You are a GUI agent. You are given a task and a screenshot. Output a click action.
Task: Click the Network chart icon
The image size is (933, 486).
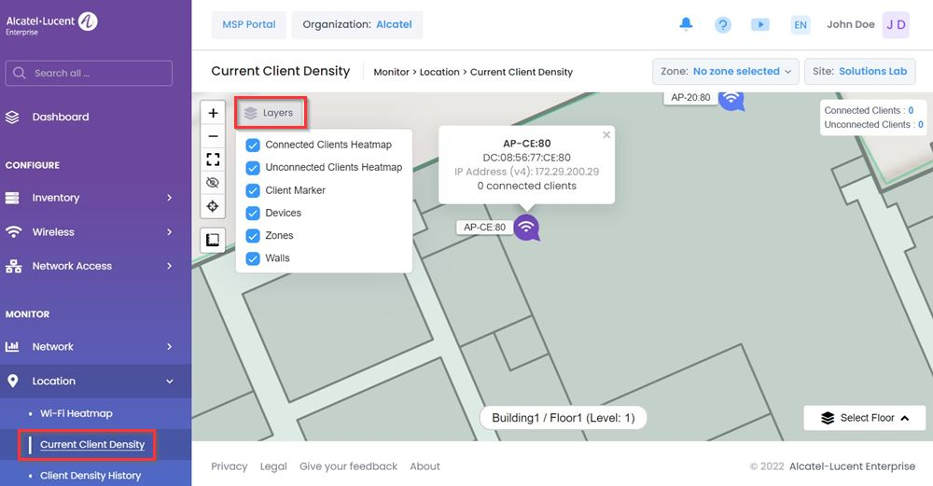click(x=12, y=347)
